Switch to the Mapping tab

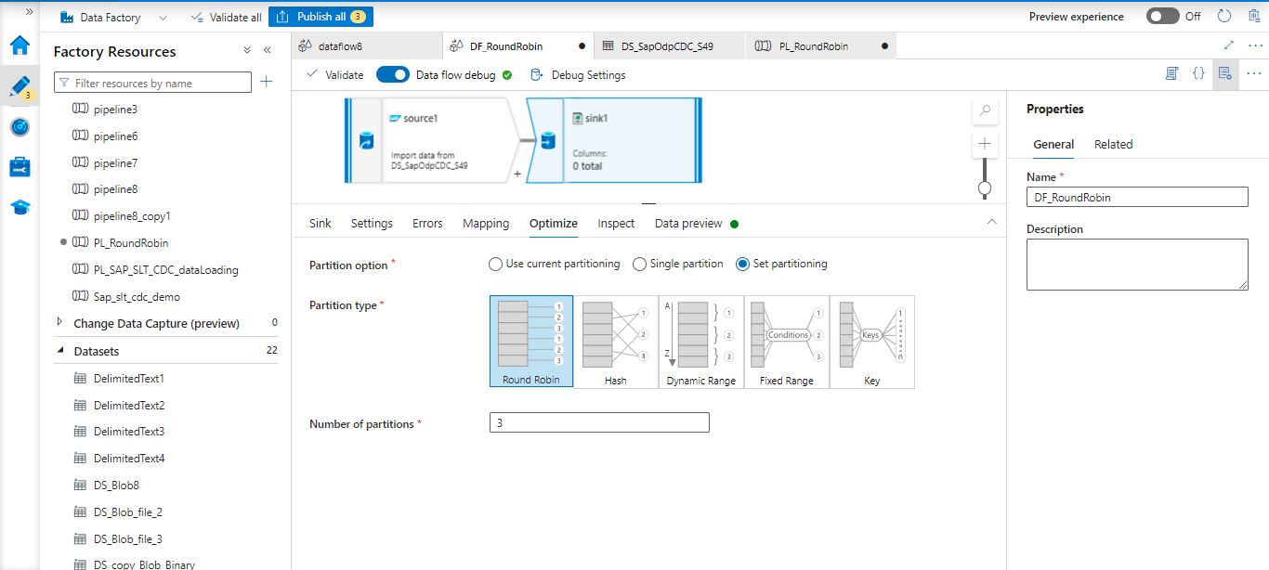pyautogui.click(x=486, y=224)
